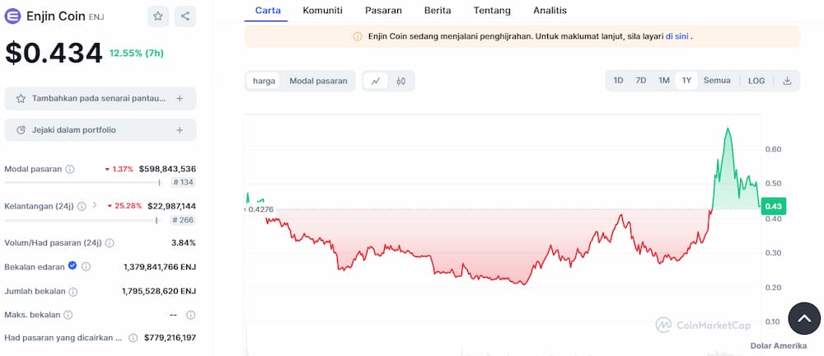Click verified badge beside Bekalan edaran

(73, 265)
